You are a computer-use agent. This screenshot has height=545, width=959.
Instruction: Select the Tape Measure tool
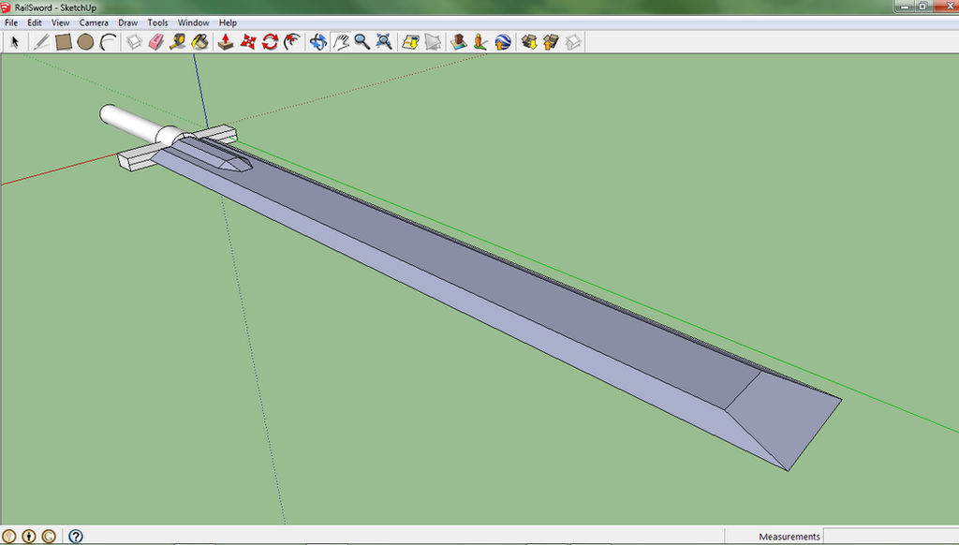point(178,42)
